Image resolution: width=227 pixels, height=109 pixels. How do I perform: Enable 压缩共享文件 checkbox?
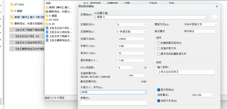(x=159, y=48)
